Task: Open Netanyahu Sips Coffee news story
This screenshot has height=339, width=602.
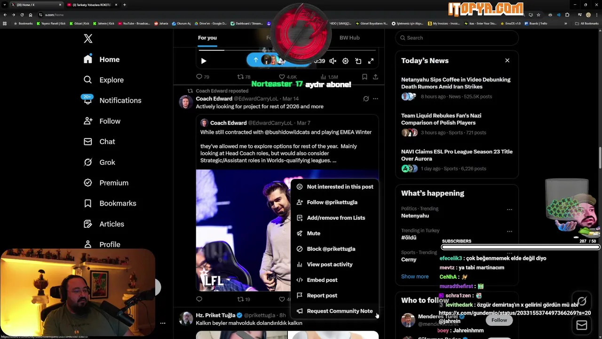Action: click(x=457, y=88)
